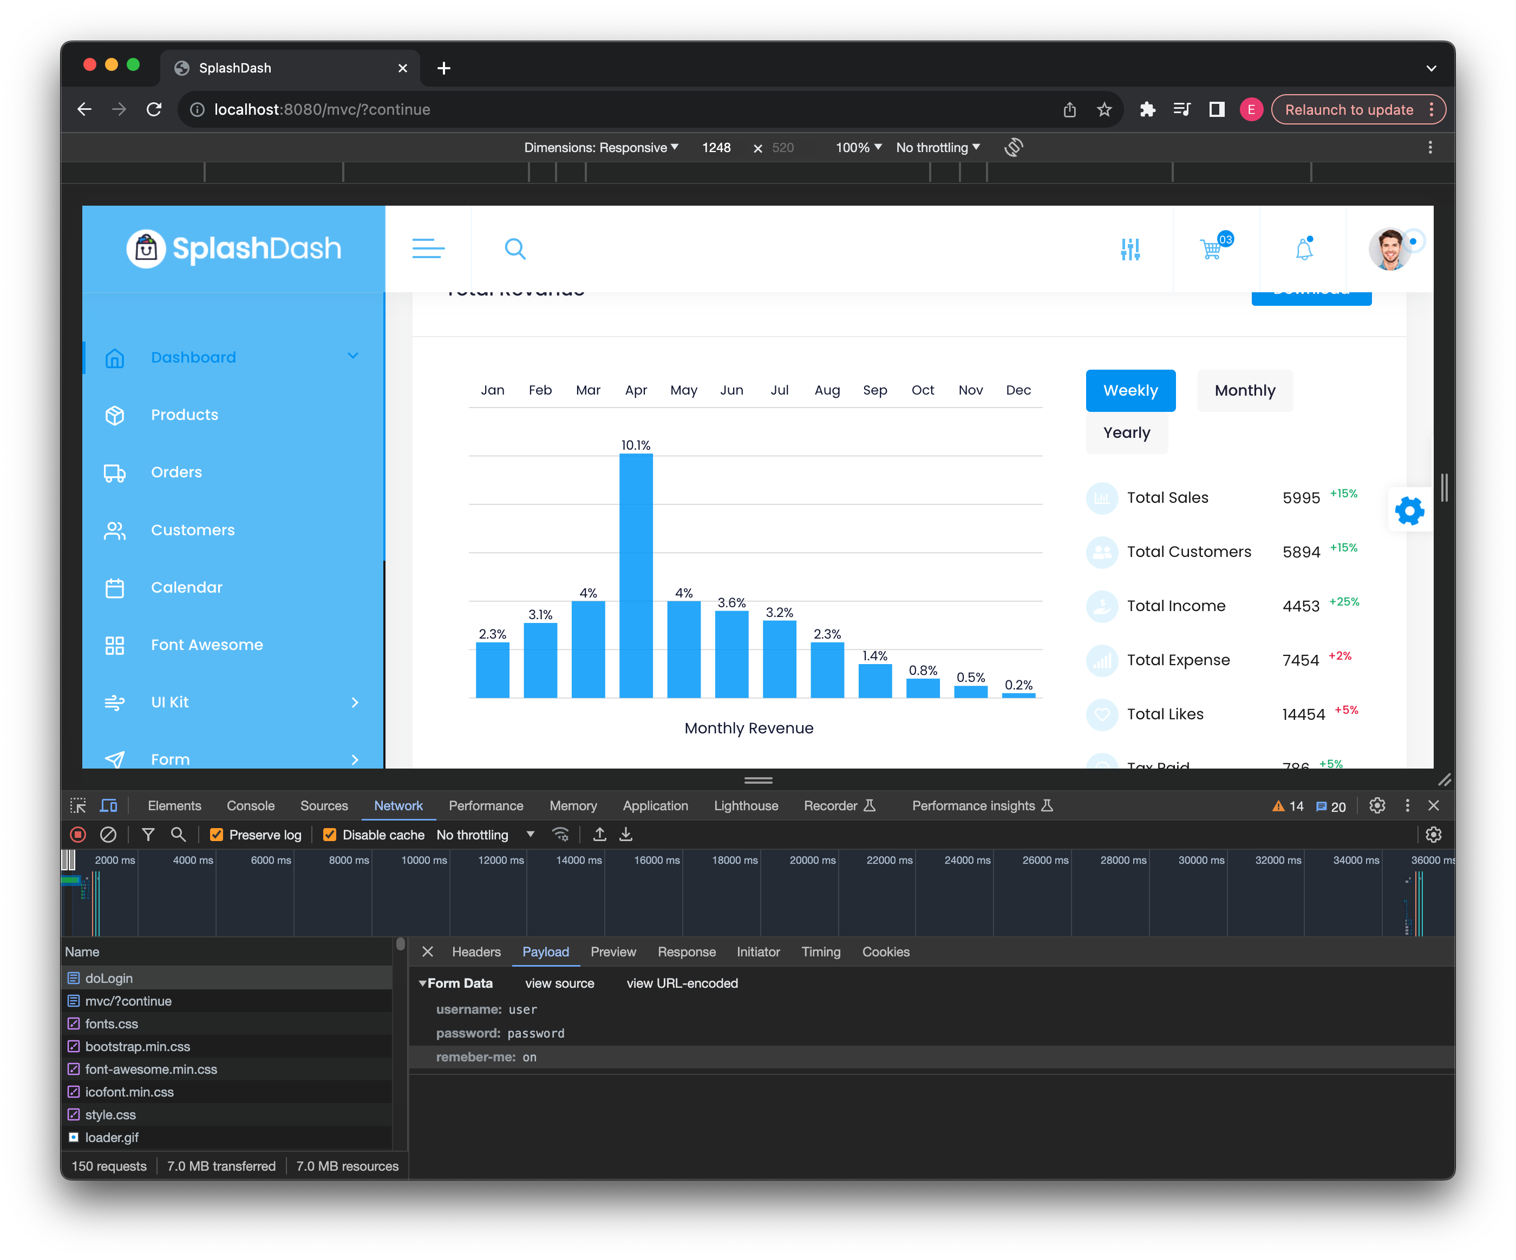Click the Calendar icon in sidebar
This screenshot has width=1516, height=1260.
click(115, 587)
